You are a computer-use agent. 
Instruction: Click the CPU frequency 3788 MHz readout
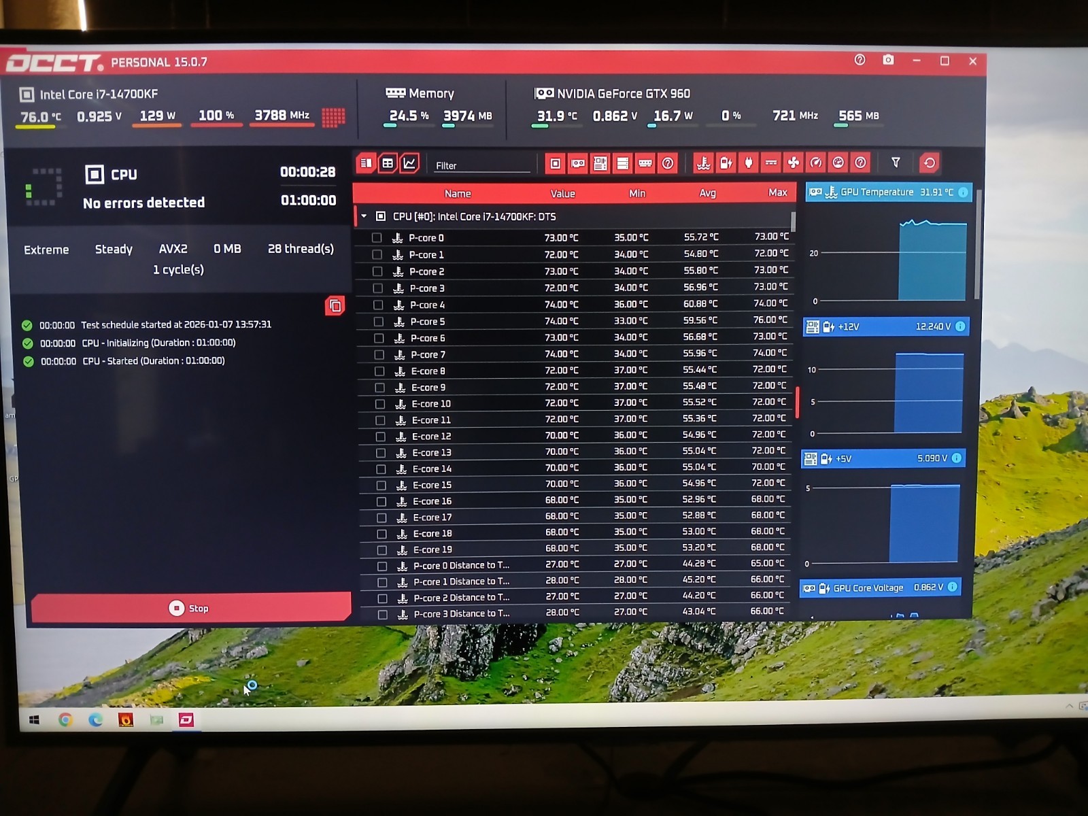click(282, 116)
